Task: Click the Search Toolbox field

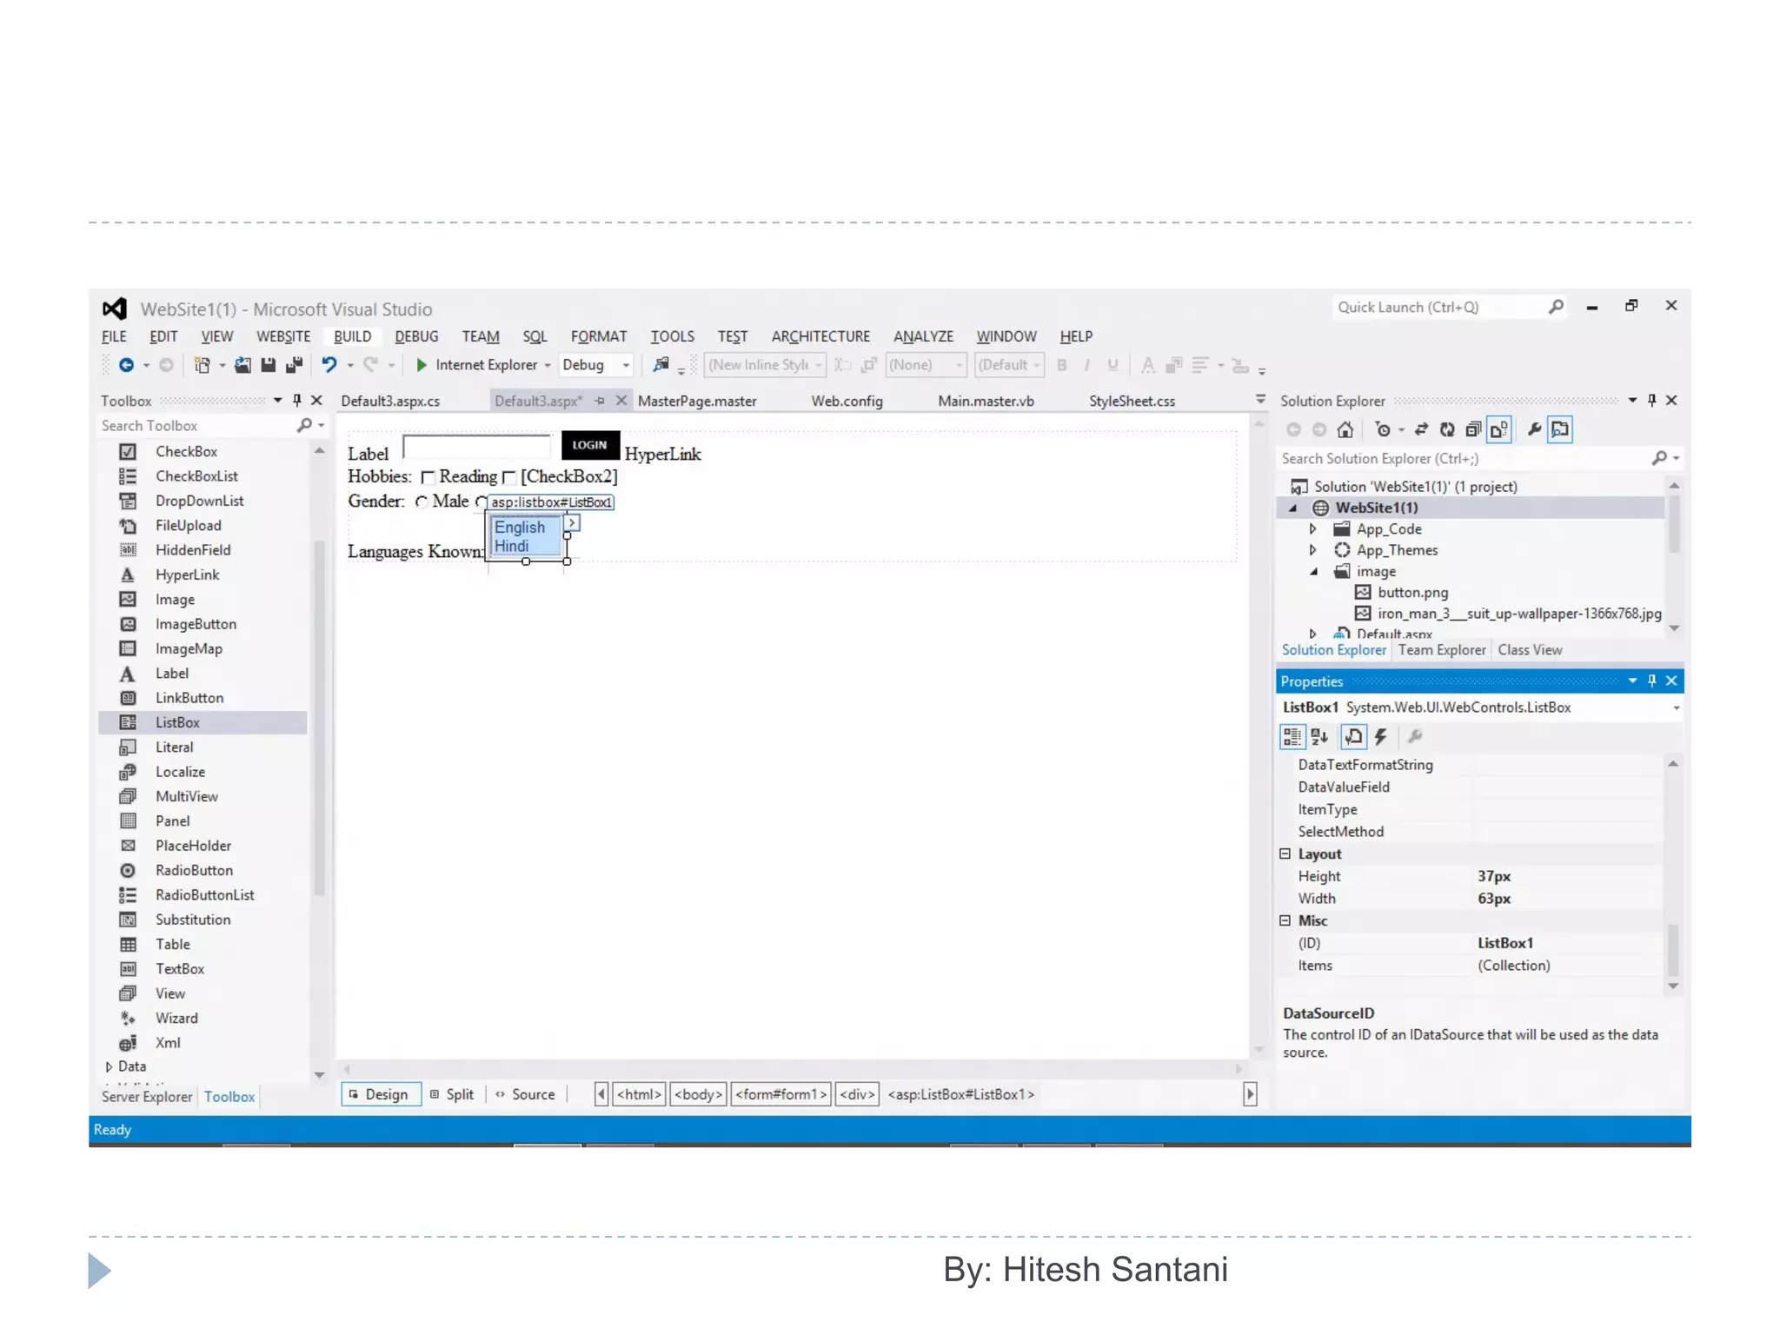Action: click(196, 426)
